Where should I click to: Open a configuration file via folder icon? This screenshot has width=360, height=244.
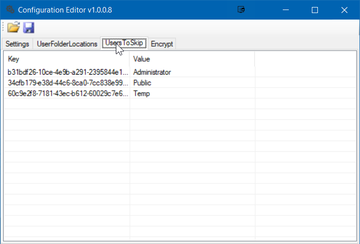click(14, 27)
